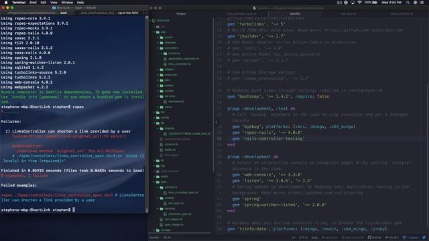
Task: Open the Shell menu
Action: 33,3
